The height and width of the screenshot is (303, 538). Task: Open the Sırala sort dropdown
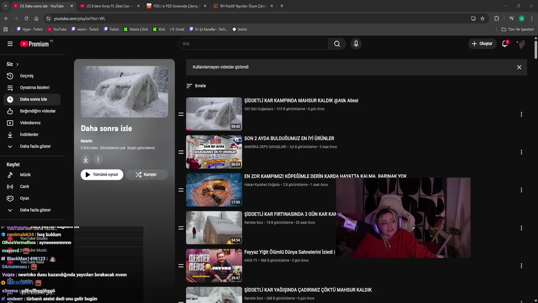click(196, 86)
